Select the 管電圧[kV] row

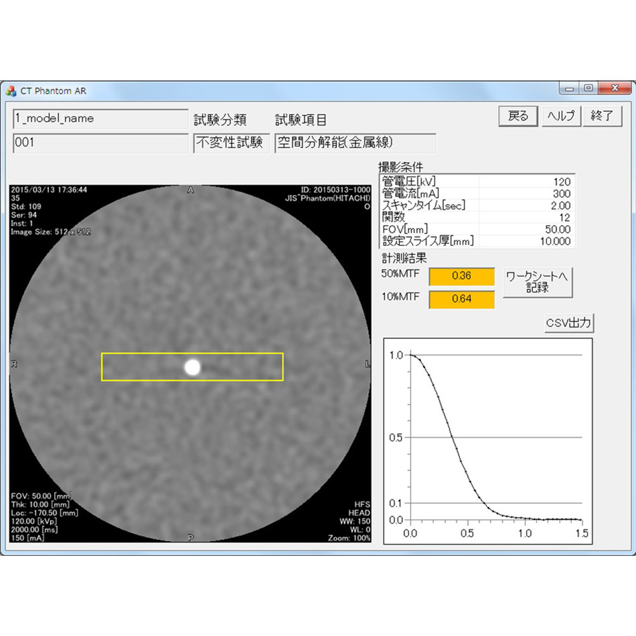tap(477, 181)
